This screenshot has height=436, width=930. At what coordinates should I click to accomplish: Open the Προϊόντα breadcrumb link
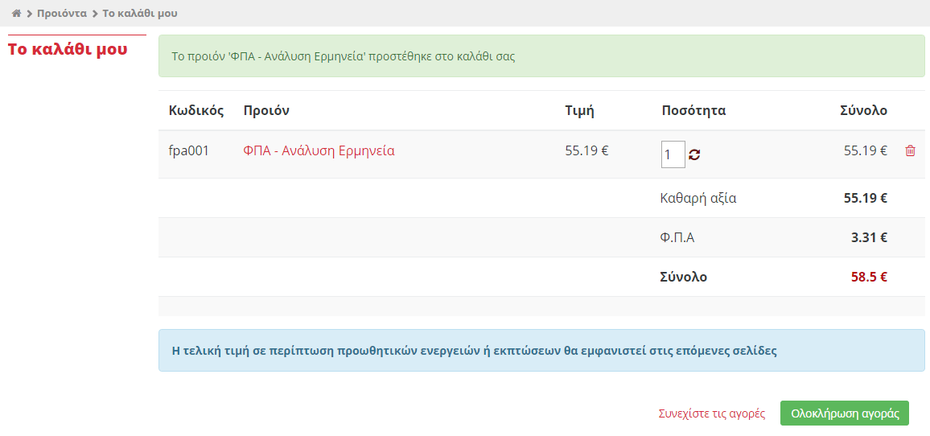coord(62,14)
